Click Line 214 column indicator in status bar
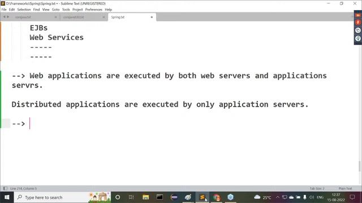This screenshot has width=362, height=203. (23, 188)
